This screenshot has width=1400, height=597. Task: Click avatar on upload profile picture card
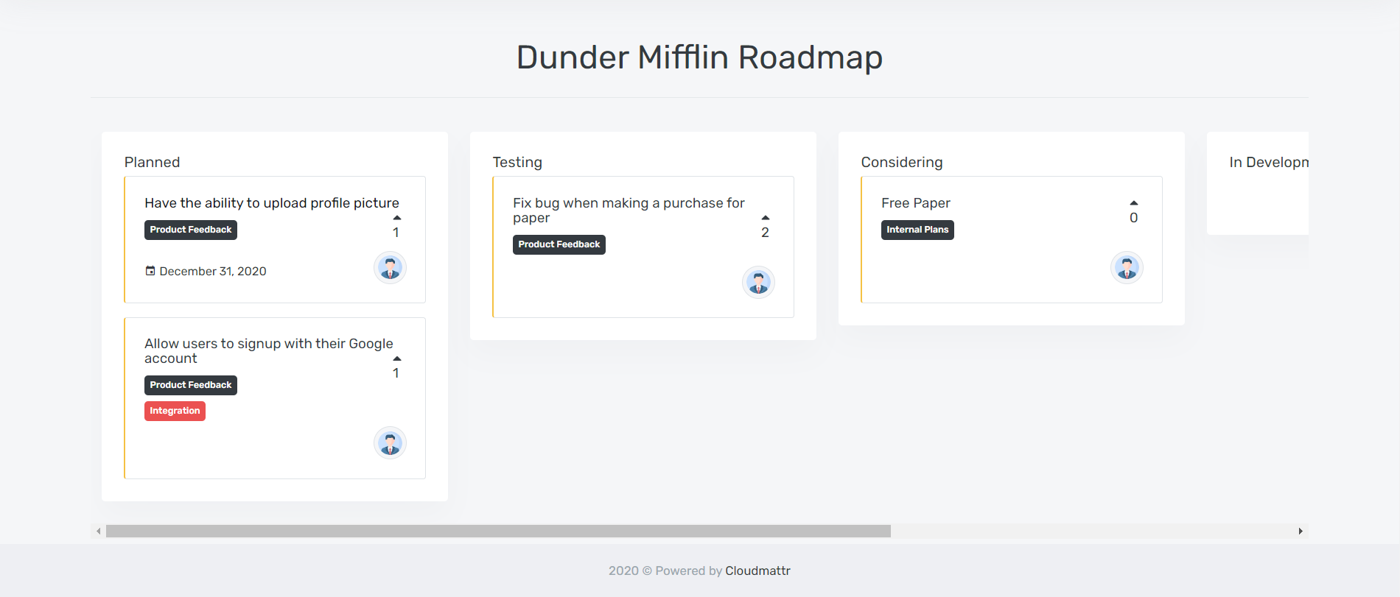(390, 267)
